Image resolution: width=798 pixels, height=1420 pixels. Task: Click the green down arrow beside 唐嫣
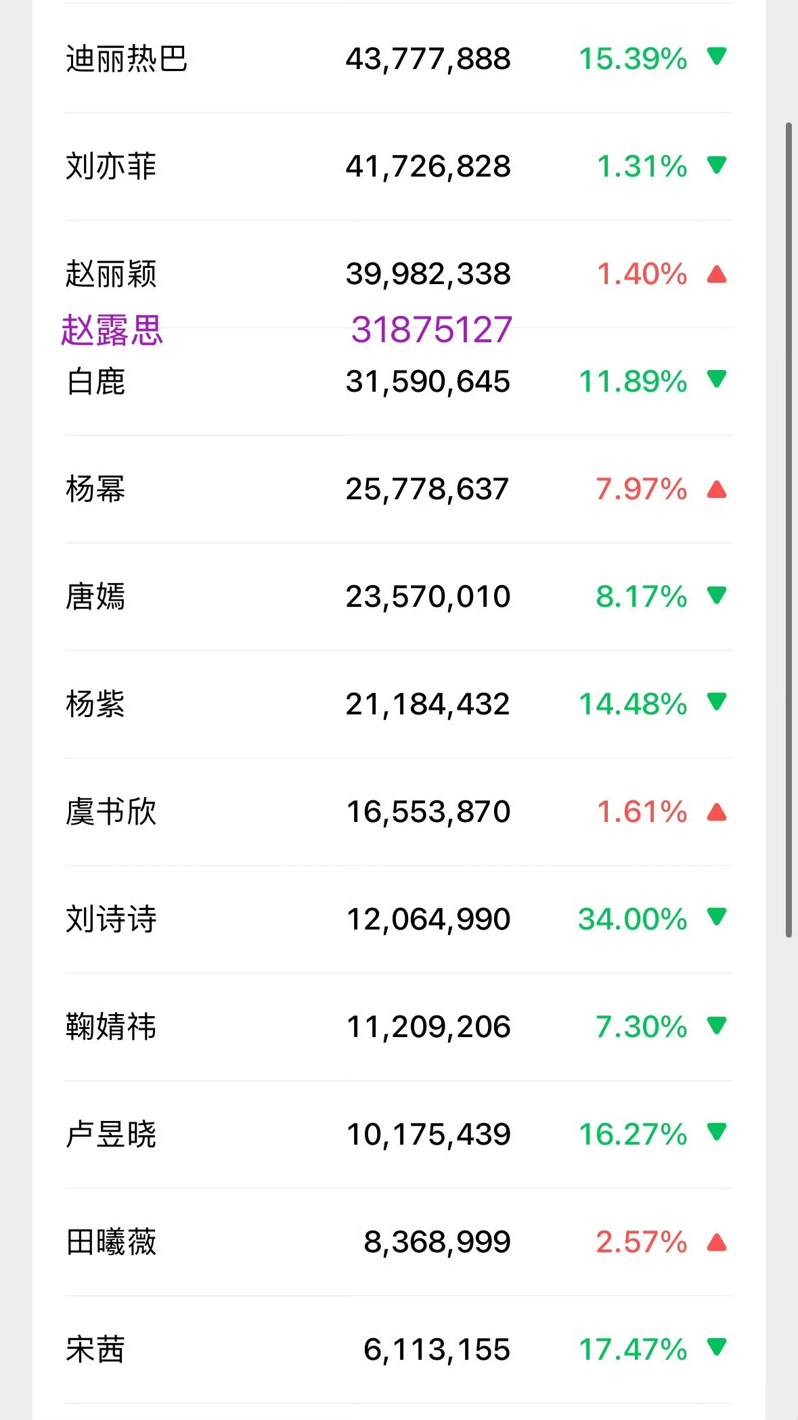pos(717,595)
